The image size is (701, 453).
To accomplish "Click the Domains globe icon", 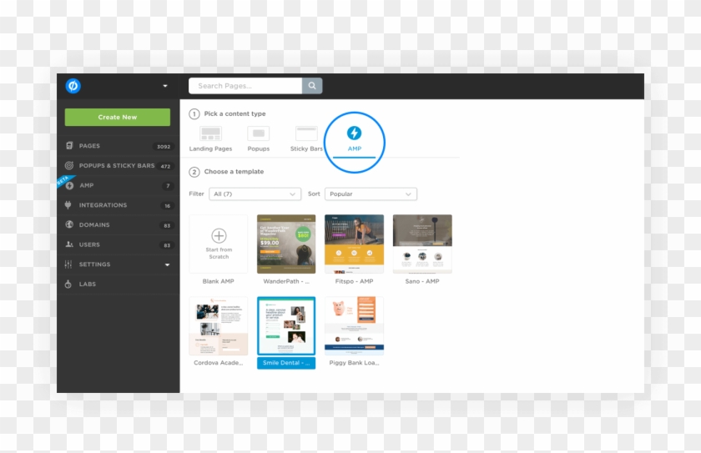I will 68,224.
